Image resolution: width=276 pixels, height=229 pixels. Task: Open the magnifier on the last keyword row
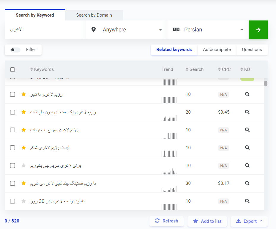(247, 201)
